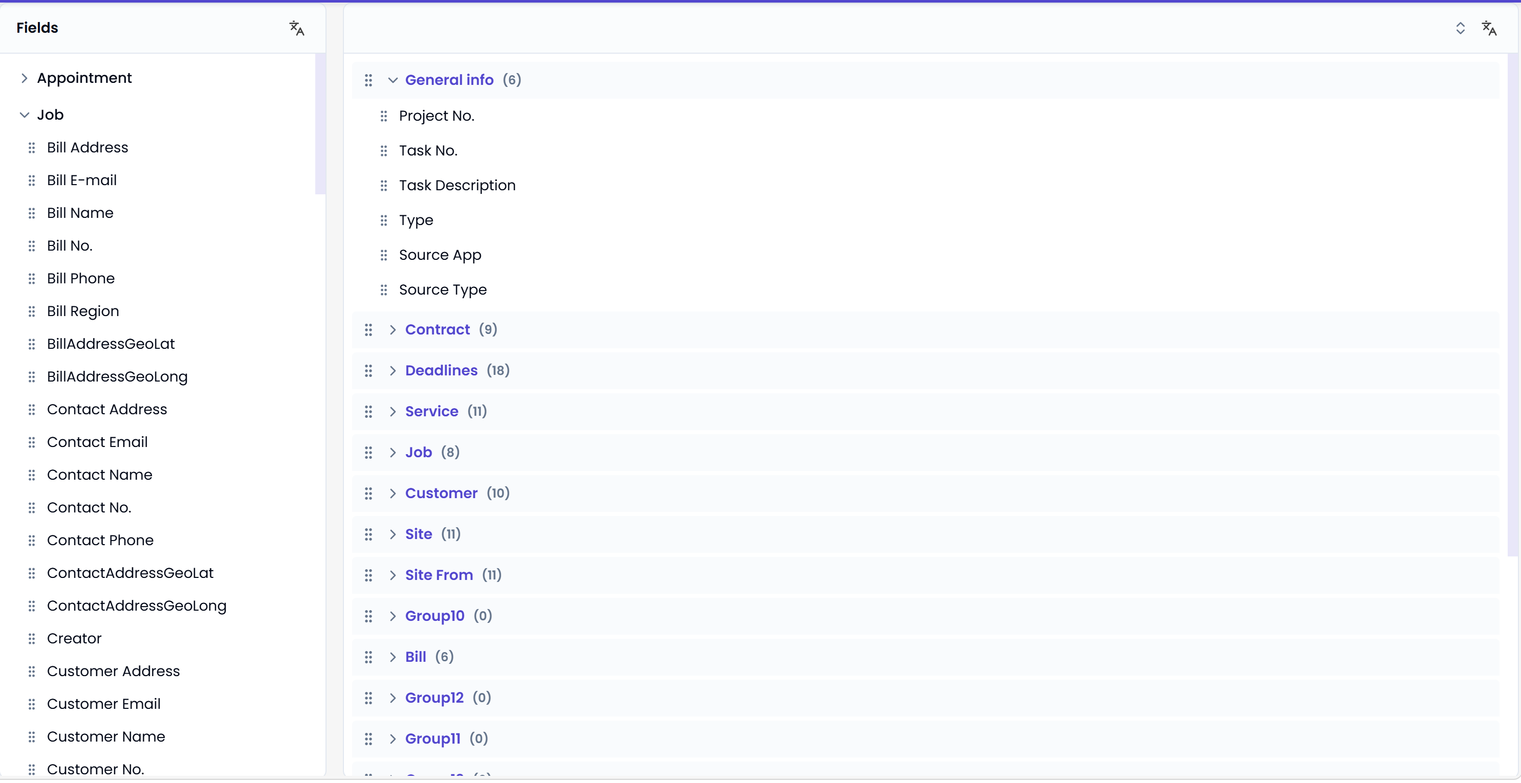Click drag handle beside Bill Address field
1521x783 pixels.
[32, 148]
